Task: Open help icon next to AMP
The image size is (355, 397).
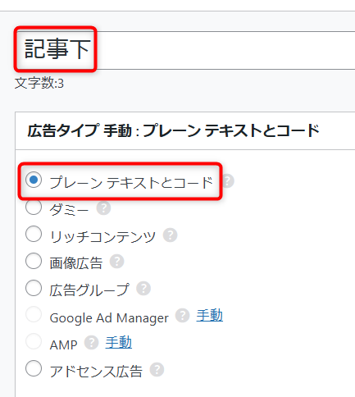Action: (91, 343)
